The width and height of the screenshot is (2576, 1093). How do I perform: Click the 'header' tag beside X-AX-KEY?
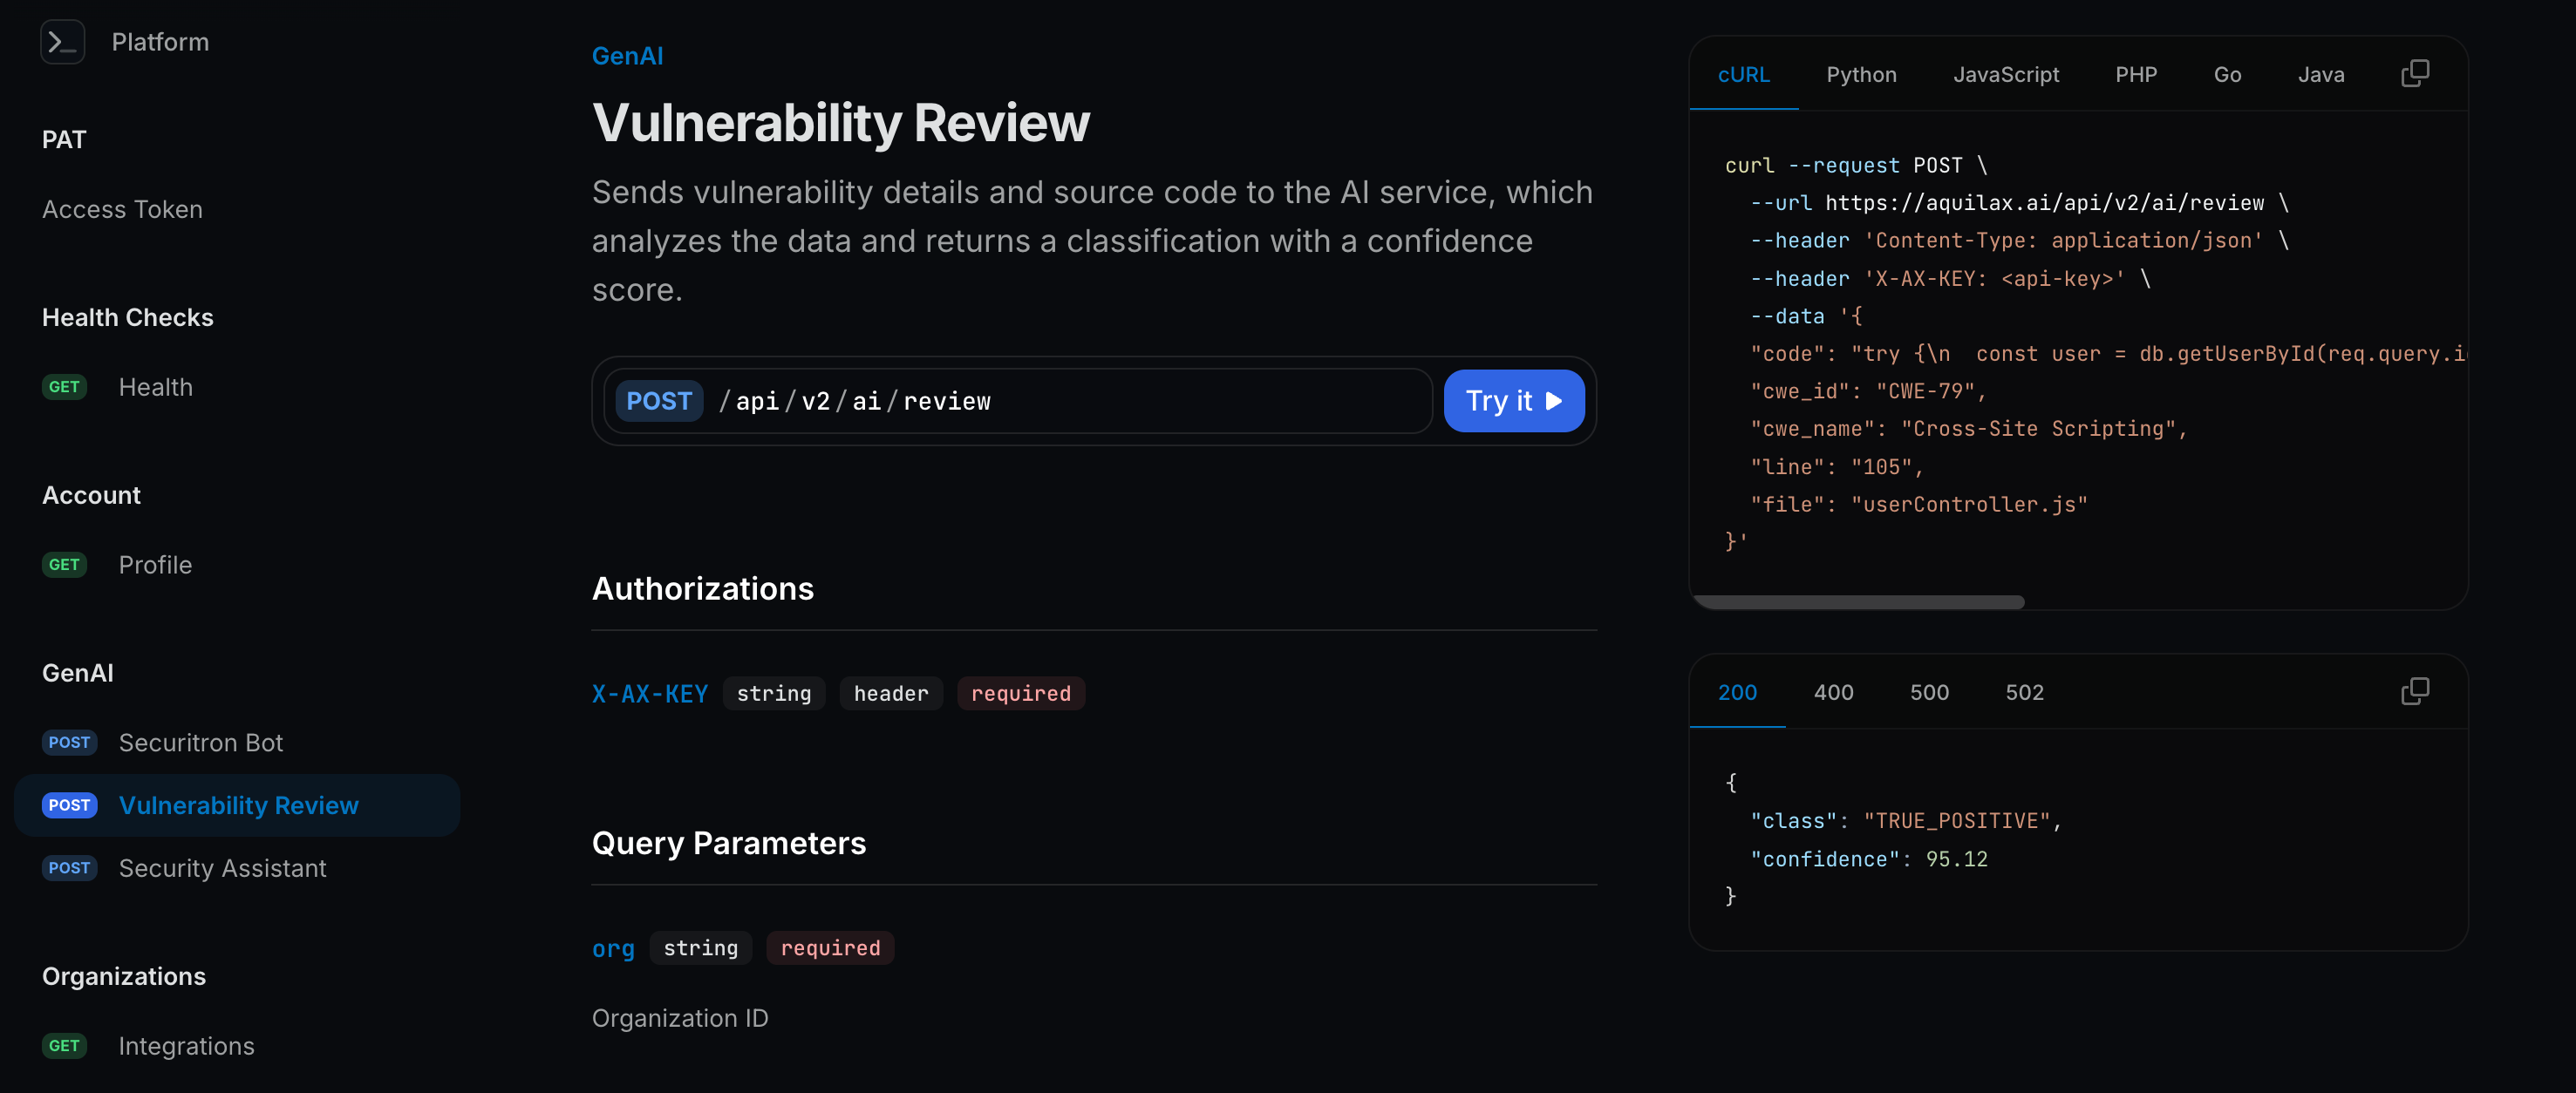[x=891, y=693]
